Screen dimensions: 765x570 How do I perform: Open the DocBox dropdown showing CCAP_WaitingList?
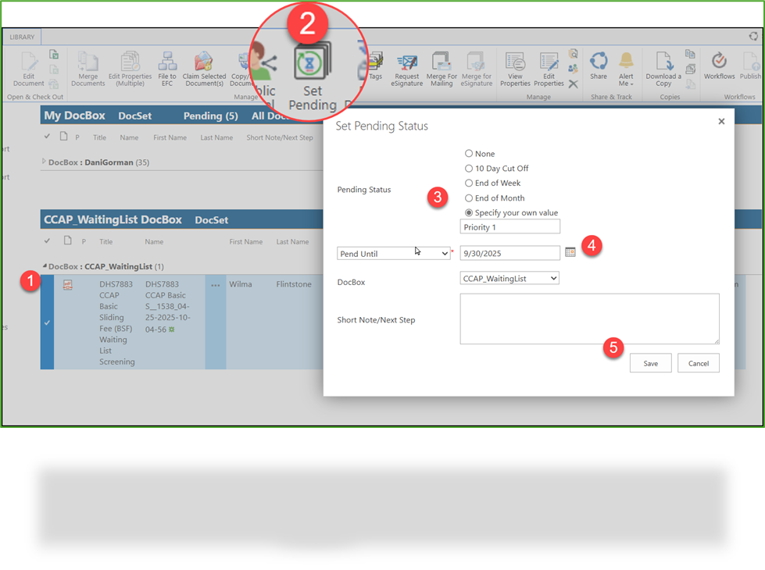509,277
